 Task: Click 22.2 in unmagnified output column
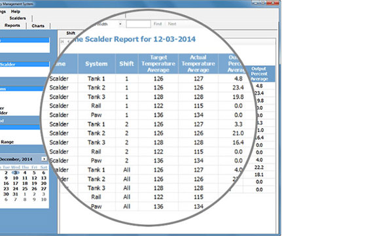[259, 167]
